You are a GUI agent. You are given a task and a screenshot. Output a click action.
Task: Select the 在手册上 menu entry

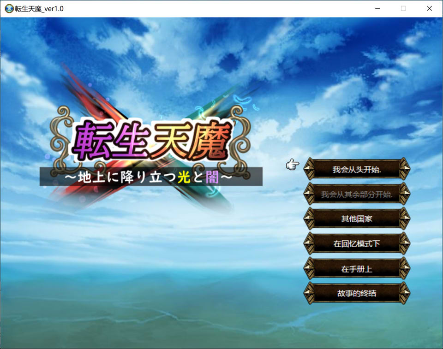357,268
